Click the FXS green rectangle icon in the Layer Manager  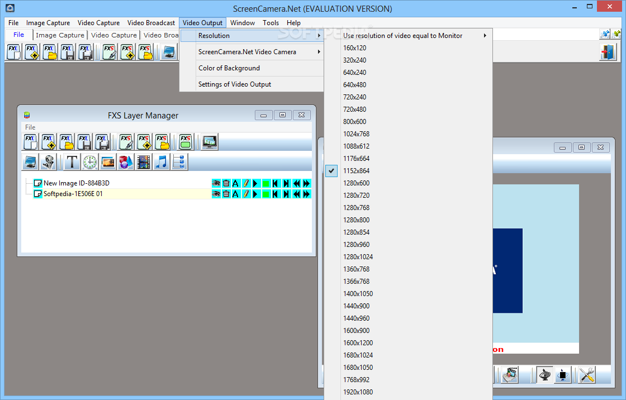click(186, 142)
